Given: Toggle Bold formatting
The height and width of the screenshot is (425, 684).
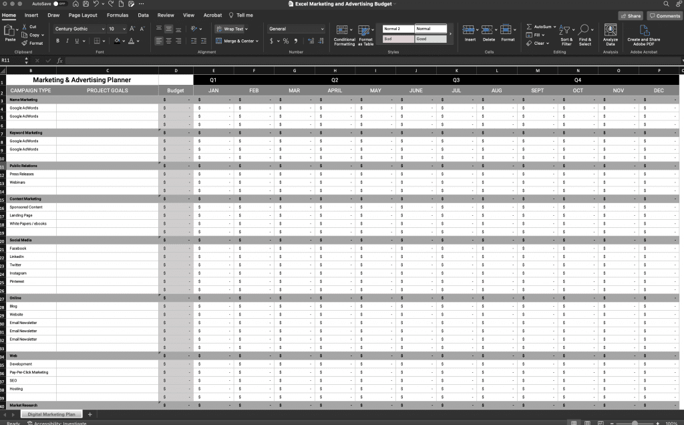Looking at the screenshot, I should (x=57, y=41).
